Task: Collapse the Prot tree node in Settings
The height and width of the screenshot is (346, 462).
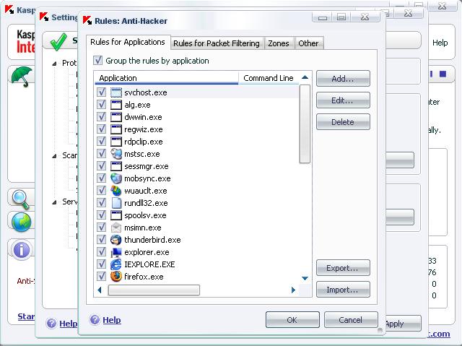Action: coord(55,64)
